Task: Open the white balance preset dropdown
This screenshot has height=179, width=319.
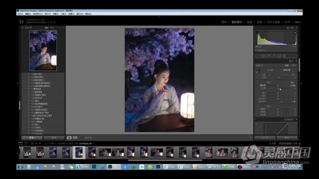Action: click(x=287, y=70)
